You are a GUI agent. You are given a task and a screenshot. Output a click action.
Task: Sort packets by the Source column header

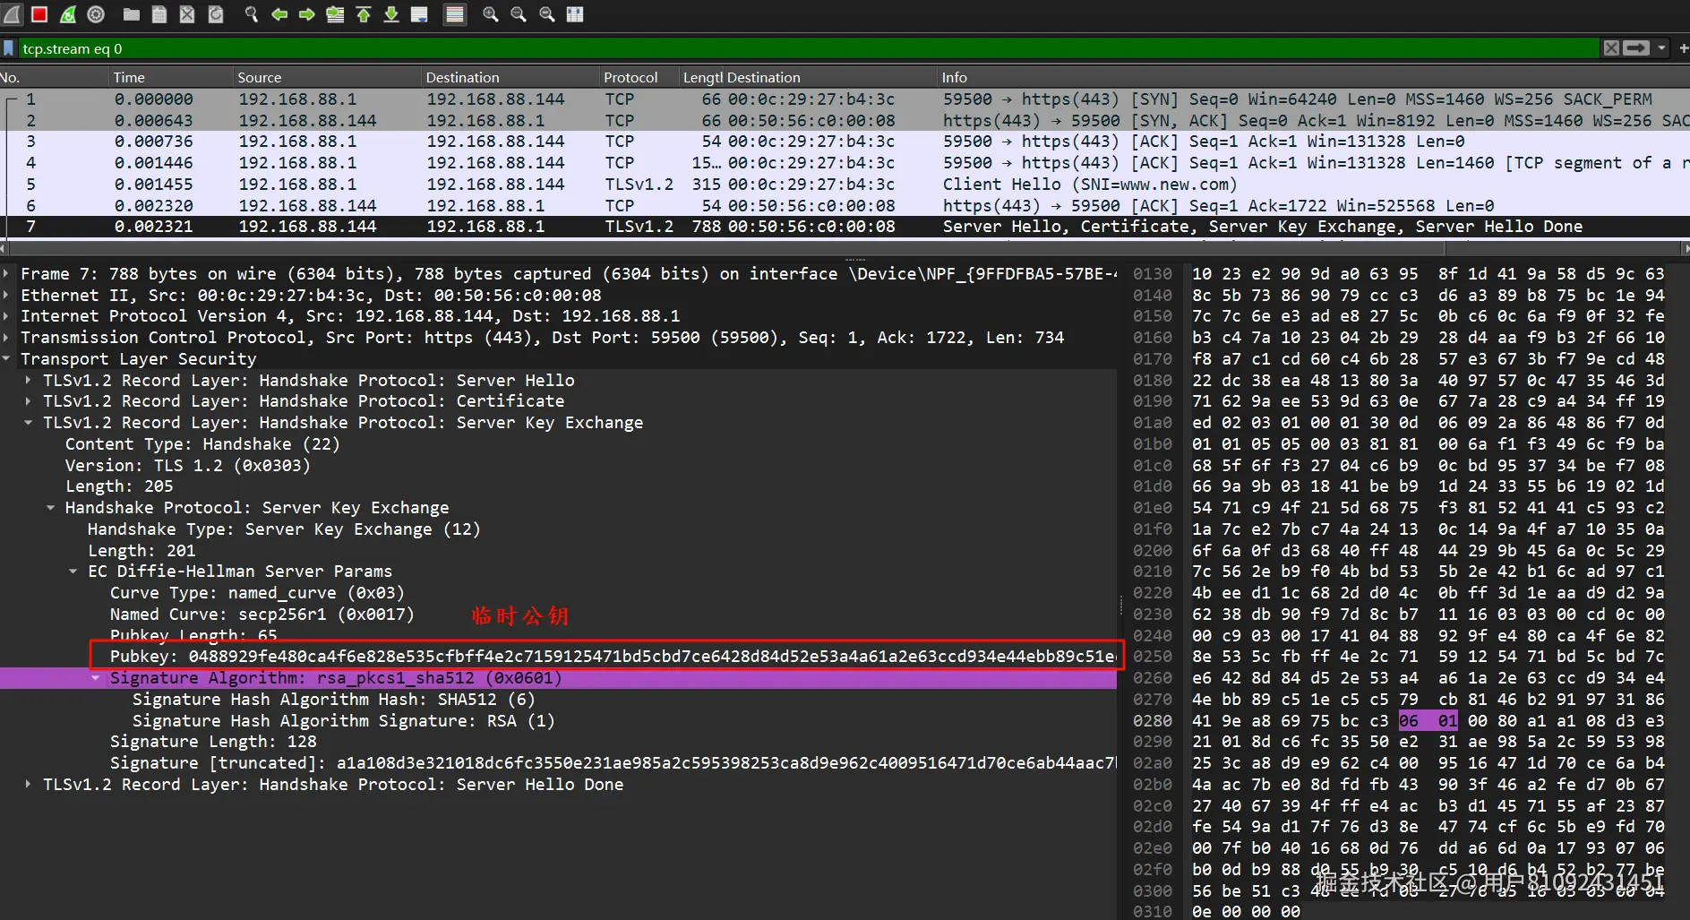click(327, 78)
